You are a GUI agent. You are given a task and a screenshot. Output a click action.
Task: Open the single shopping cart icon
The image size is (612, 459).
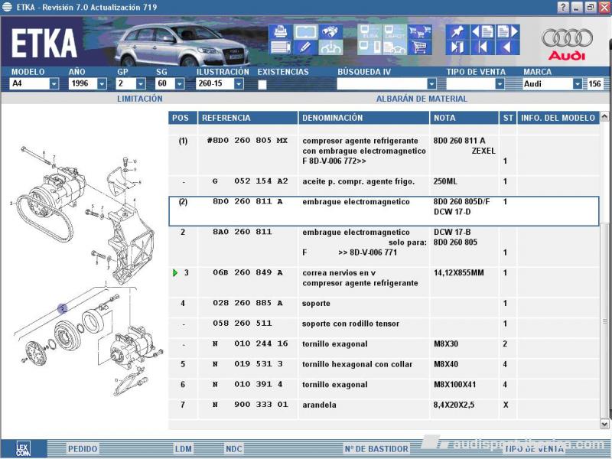pyautogui.click(x=419, y=47)
